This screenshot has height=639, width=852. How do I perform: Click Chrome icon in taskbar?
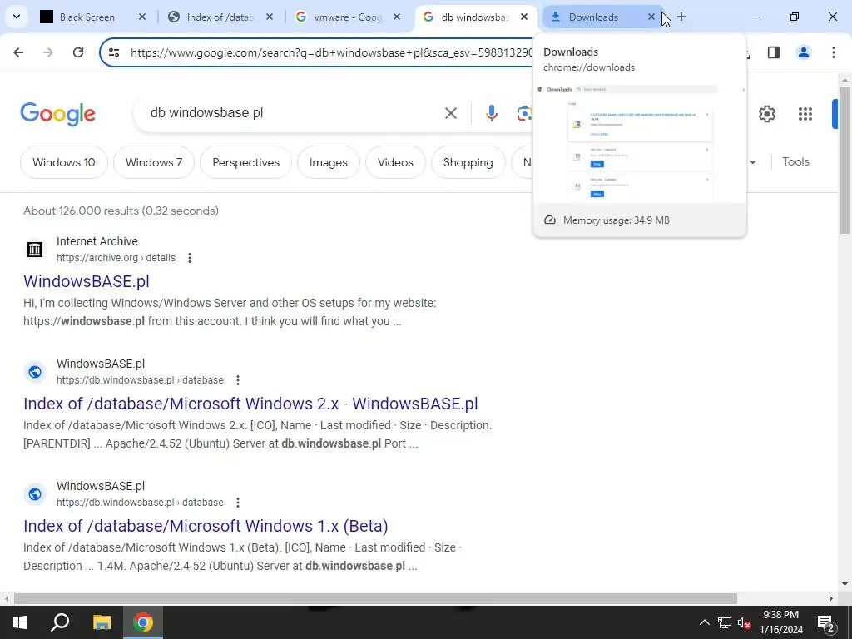[143, 622]
